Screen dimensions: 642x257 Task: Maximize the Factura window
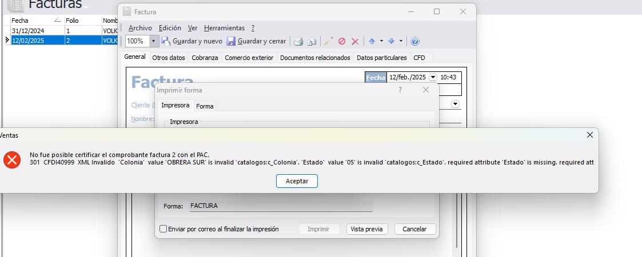point(437,12)
